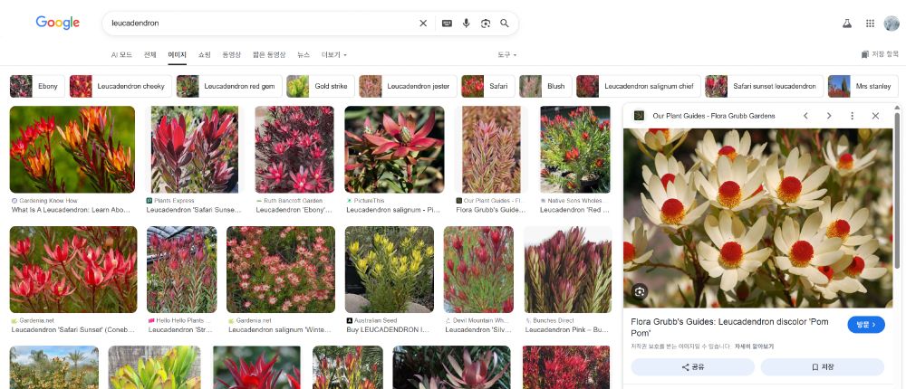Open Native Sons Wholesale thumbnail
The width and height of the screenshot is (906, 389).
pos(575,149)
